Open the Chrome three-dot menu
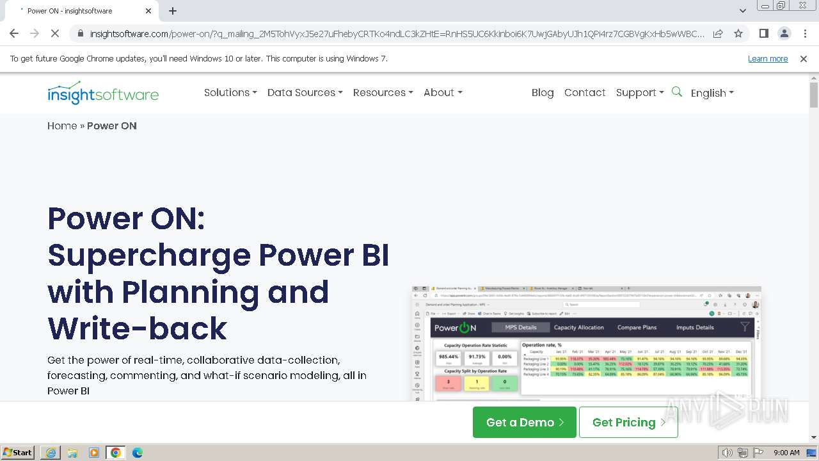Screen dimensions: 819x461 coord(805,33)
